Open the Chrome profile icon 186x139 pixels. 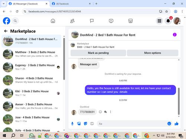pyautogui.click(x=176, y=11)
